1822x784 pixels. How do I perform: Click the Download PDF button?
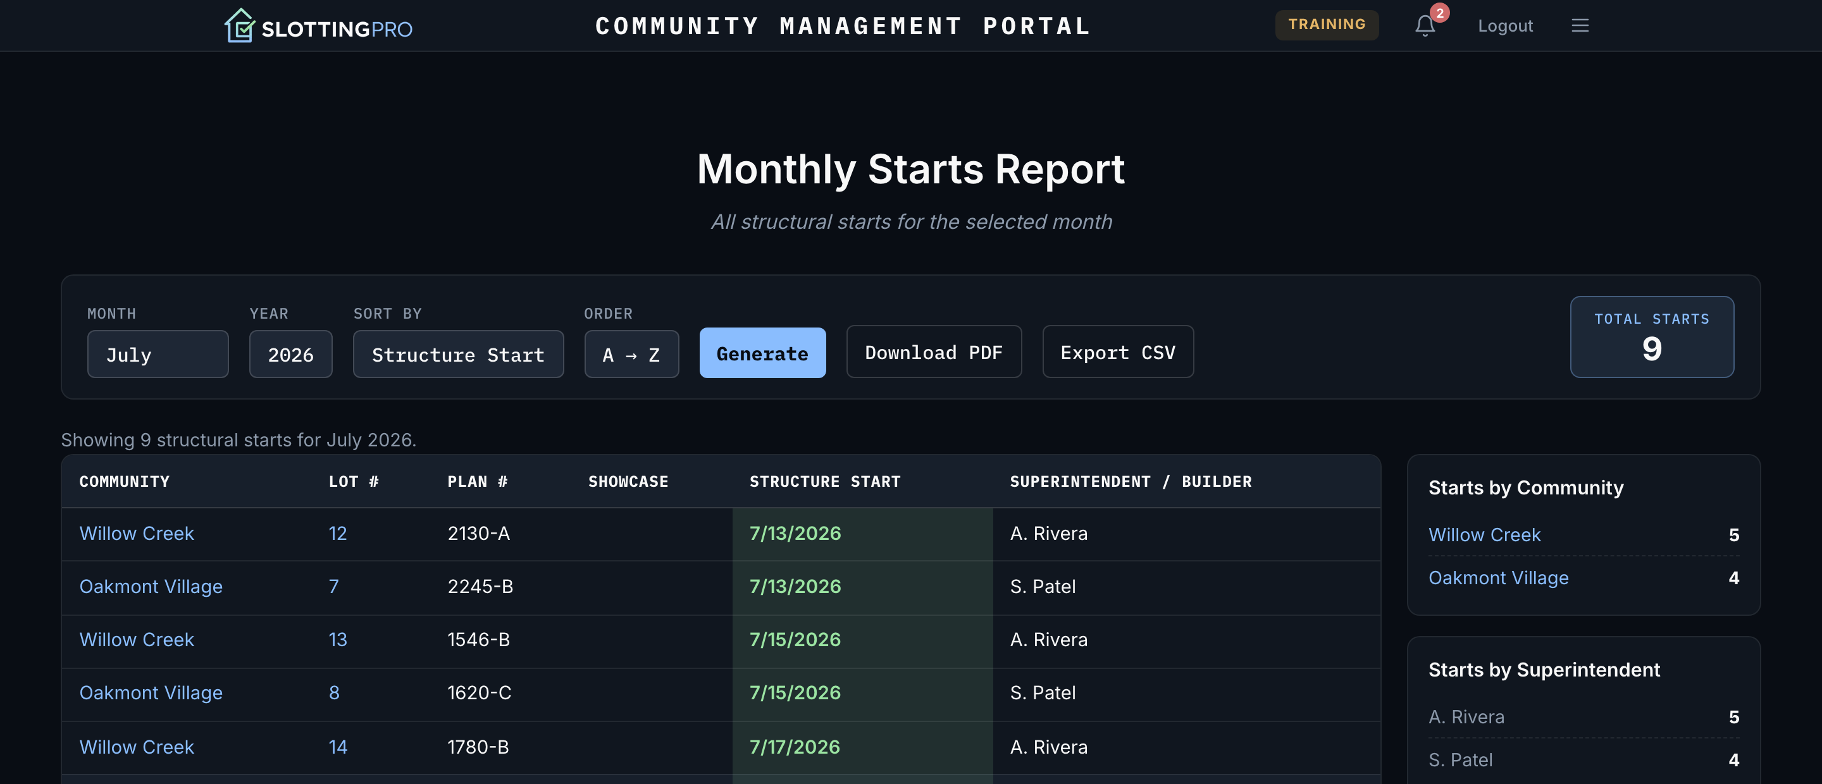[933, 352]
